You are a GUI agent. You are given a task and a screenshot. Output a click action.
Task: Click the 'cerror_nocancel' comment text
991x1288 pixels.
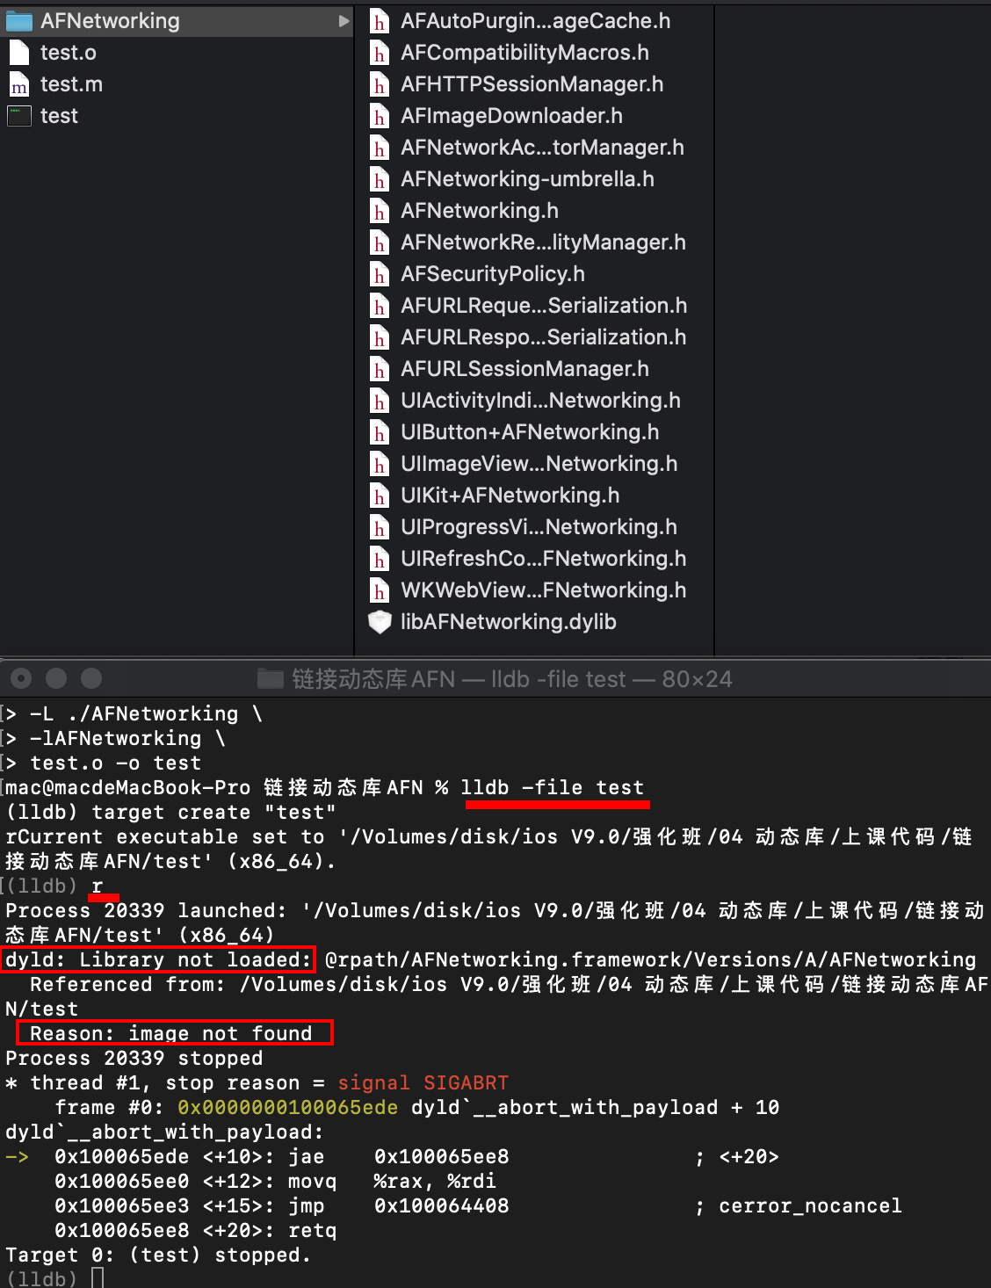click(810, 1205)
